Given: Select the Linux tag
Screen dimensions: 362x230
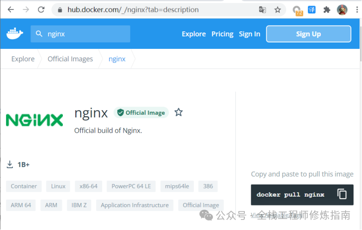Looking at the screenshot, I should coord(58,186).
